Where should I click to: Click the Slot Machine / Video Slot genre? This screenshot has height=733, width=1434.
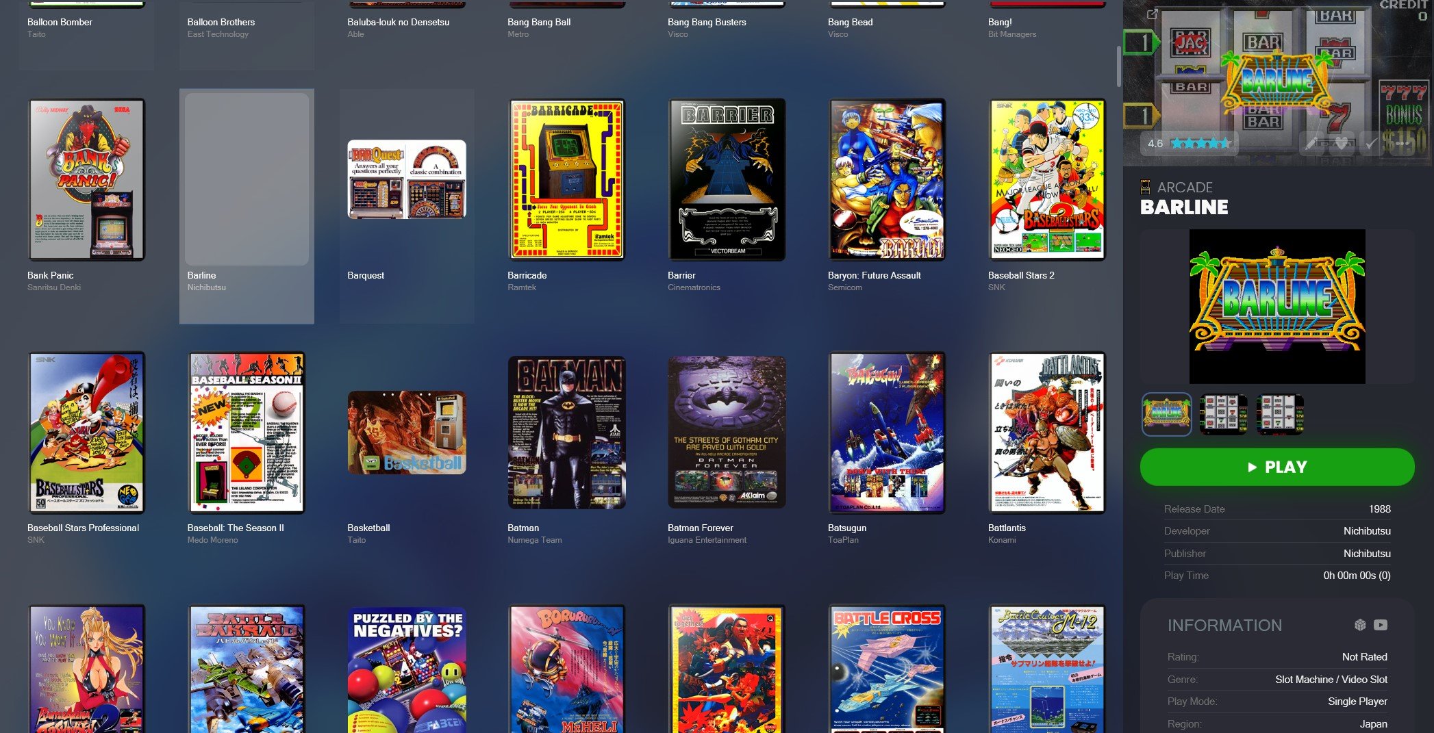click(1331, 680)
